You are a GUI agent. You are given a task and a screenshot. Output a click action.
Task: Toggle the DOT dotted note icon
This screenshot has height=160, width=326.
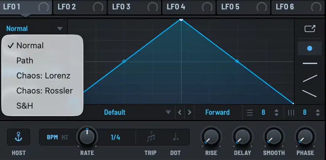point(176,137)
